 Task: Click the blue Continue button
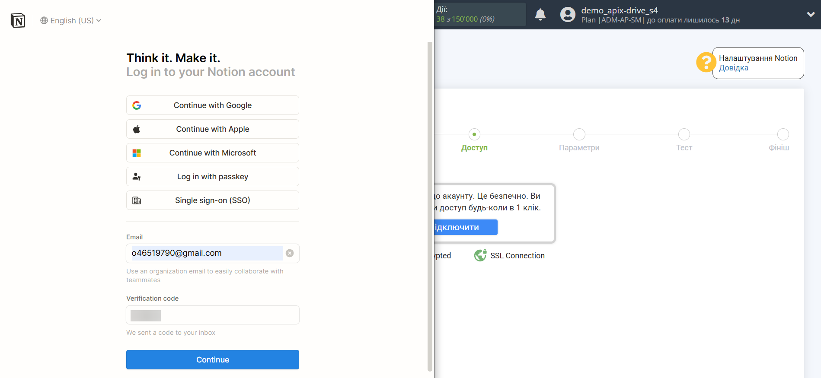pos(213,359)
